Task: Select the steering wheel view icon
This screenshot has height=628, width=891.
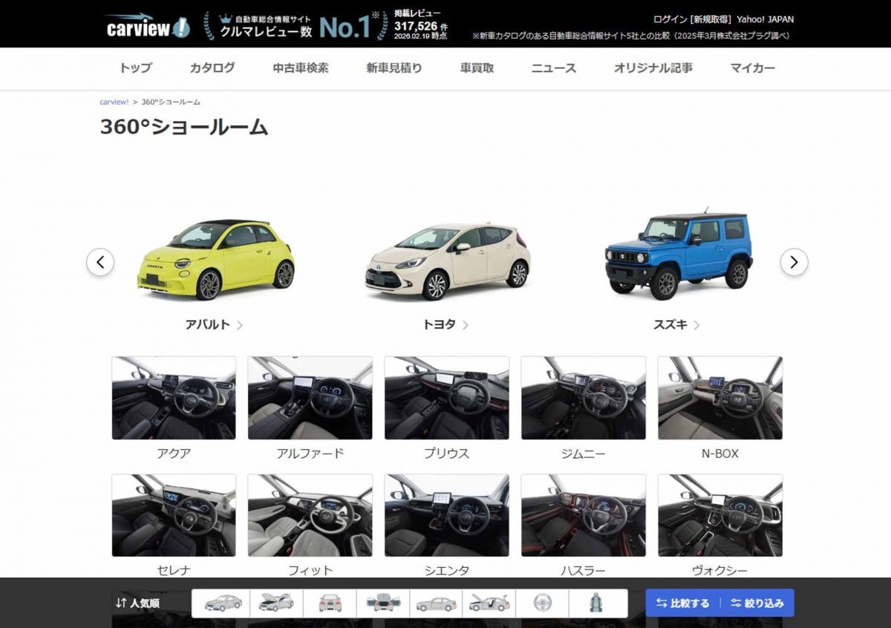Action: (543, 603)
